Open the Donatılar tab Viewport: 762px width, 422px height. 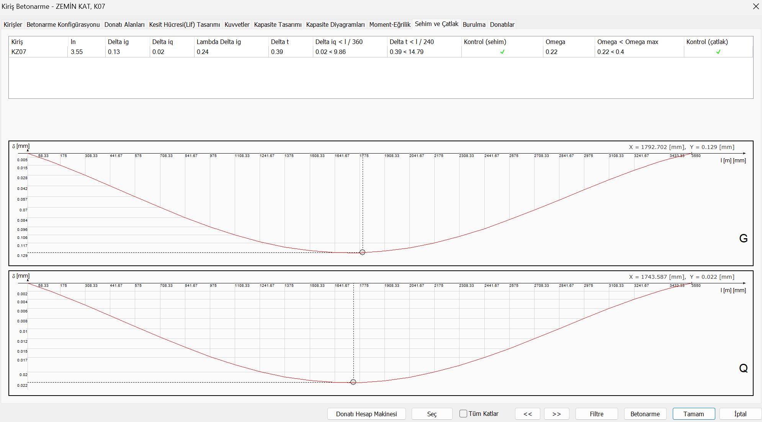point(502,25)
